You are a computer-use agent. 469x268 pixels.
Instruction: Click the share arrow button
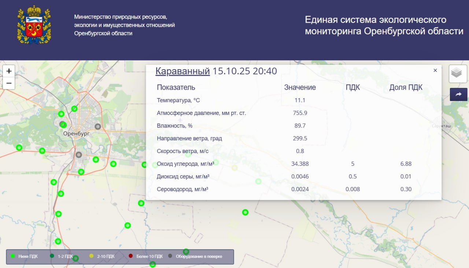[458, 94]
